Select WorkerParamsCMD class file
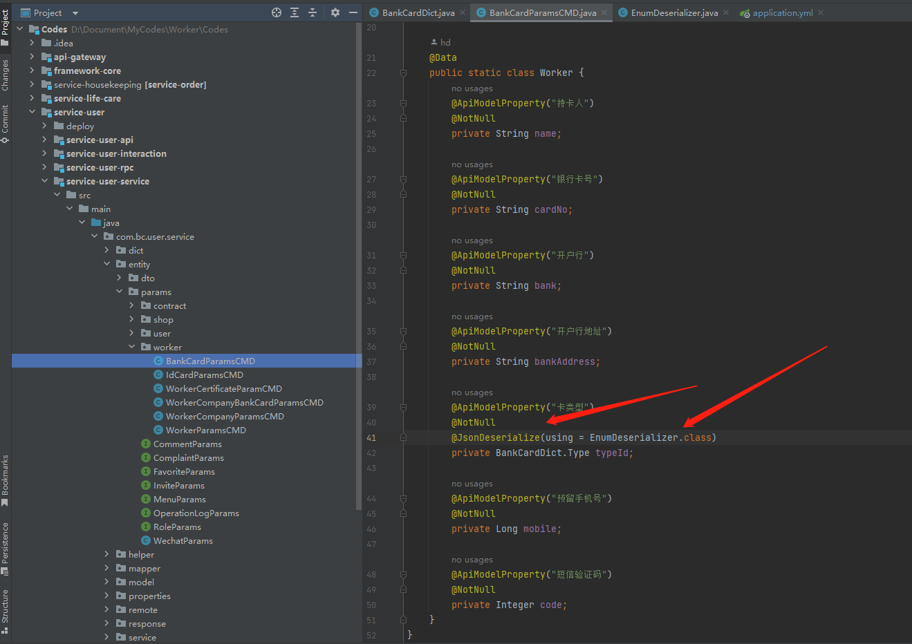The image size is (912, 644). [205, 430]
